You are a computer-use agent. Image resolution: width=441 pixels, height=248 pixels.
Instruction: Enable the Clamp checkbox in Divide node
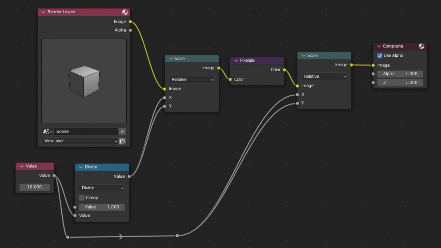[x=82, y=197]
